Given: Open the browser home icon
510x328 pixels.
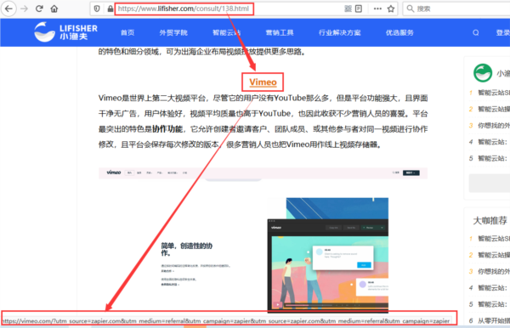Looking at the screenshot, I should click(54, 8).
